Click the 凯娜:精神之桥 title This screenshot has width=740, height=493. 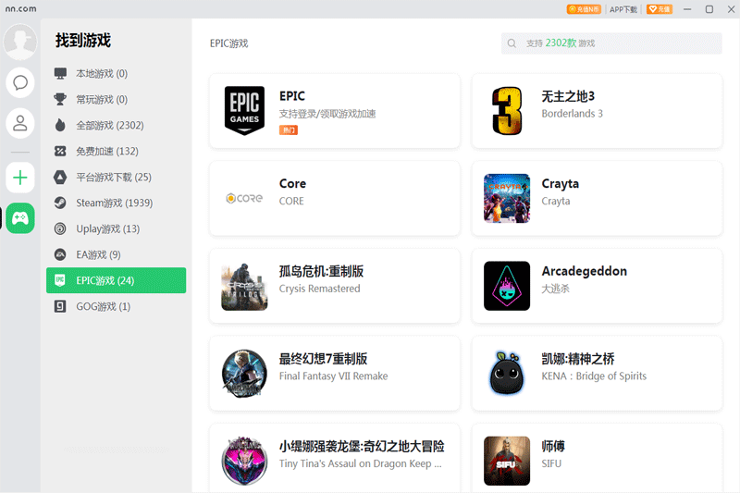click(x=578, y=359)
